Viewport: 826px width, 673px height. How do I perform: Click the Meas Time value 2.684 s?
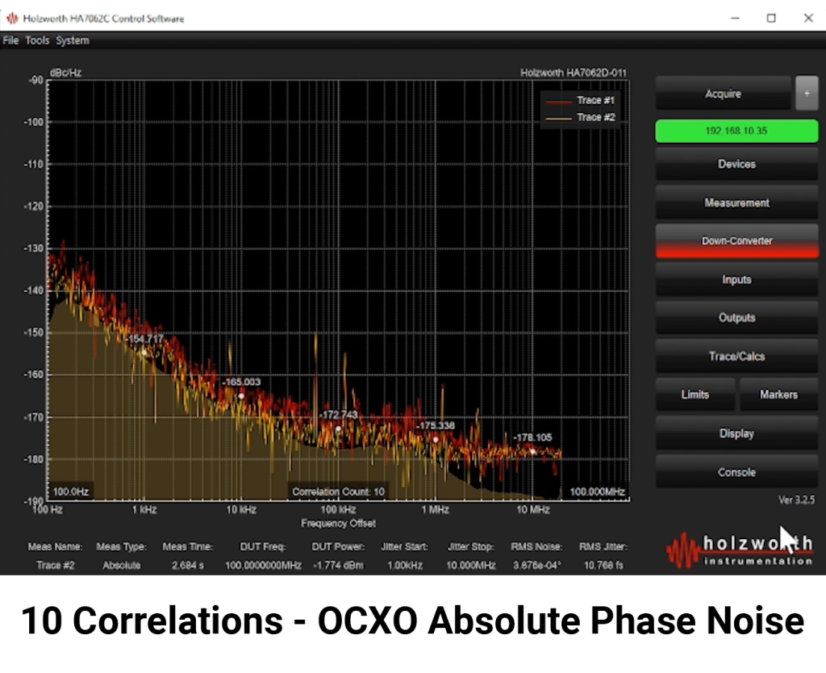[x=187, y=566]
